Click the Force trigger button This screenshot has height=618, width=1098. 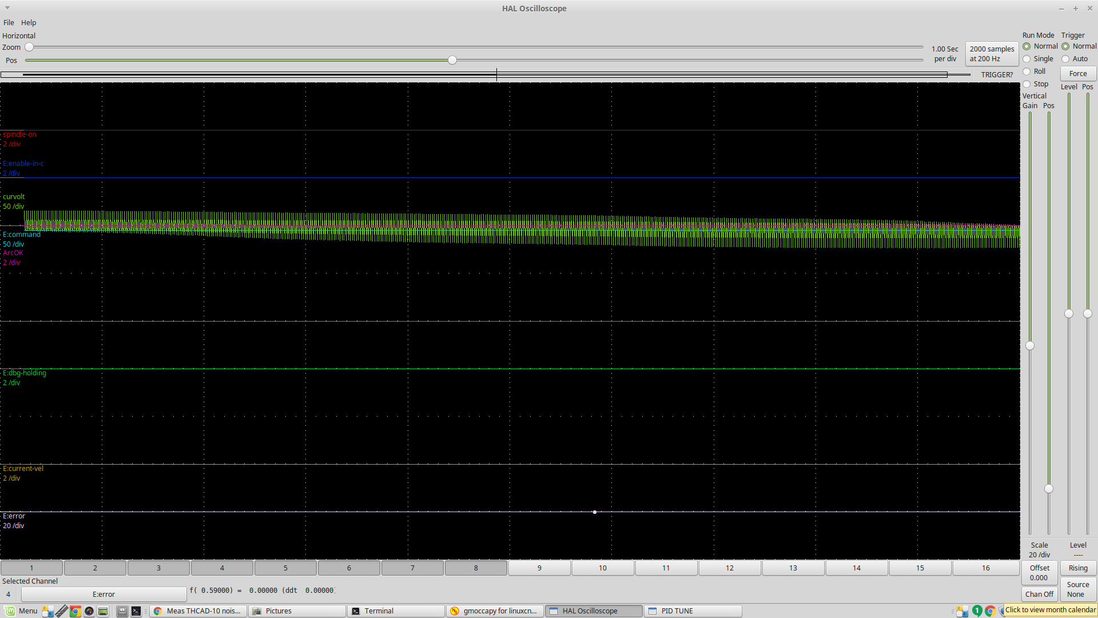1078,74
